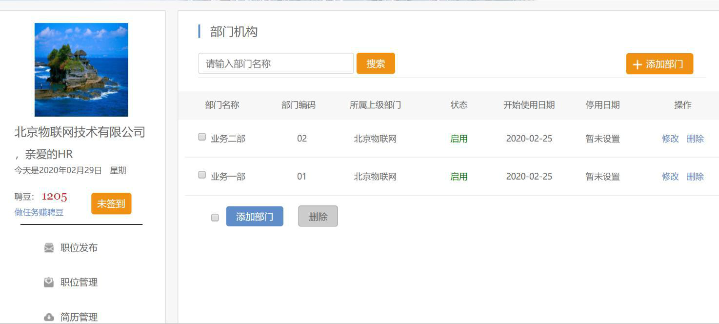Open 职位发布 in the sidebar
719x324 pixels.
tap(79, 248)
